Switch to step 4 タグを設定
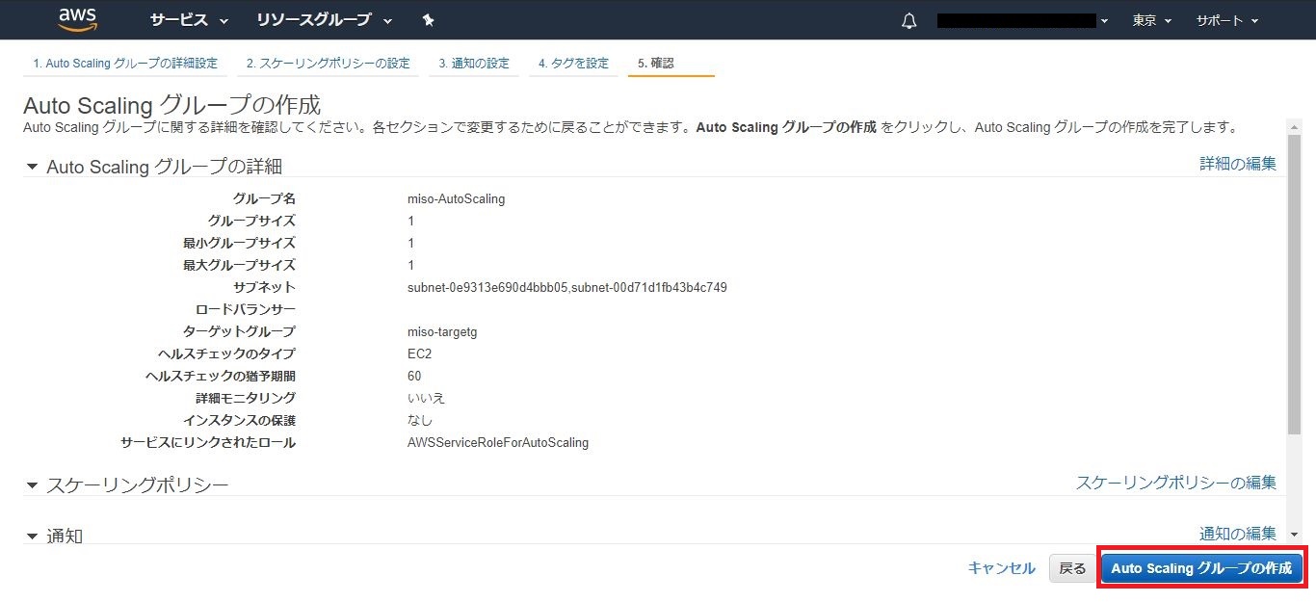Viewport: 1316px width, 602px height. [x=573, y=64]
